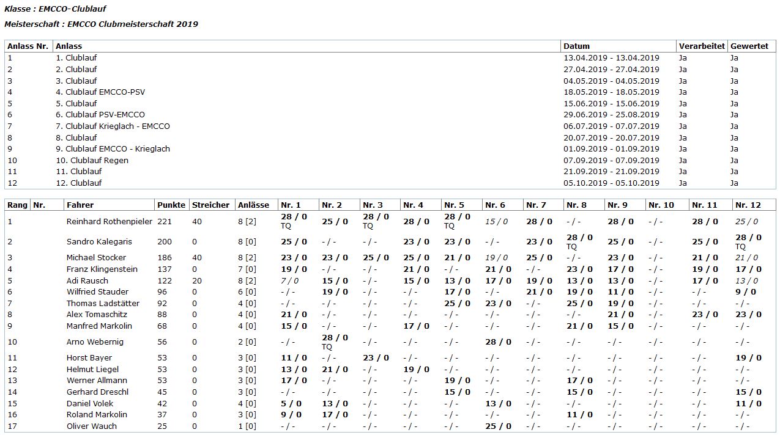The image size is (780, 435).
Task: Select driver Helmut Liegel
Action: point(92,370)
